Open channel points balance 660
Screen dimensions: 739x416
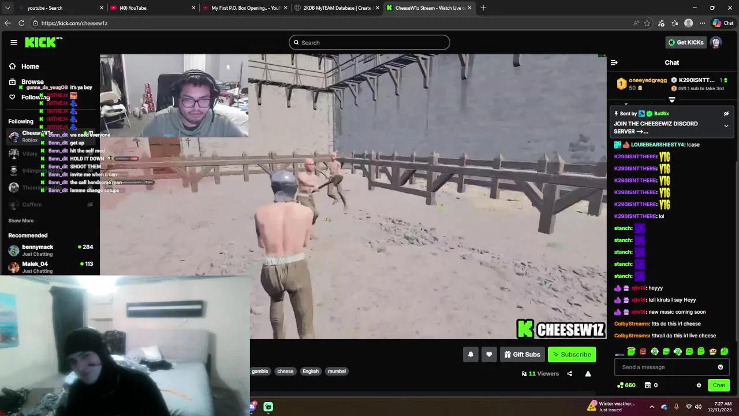coord(626,385)
